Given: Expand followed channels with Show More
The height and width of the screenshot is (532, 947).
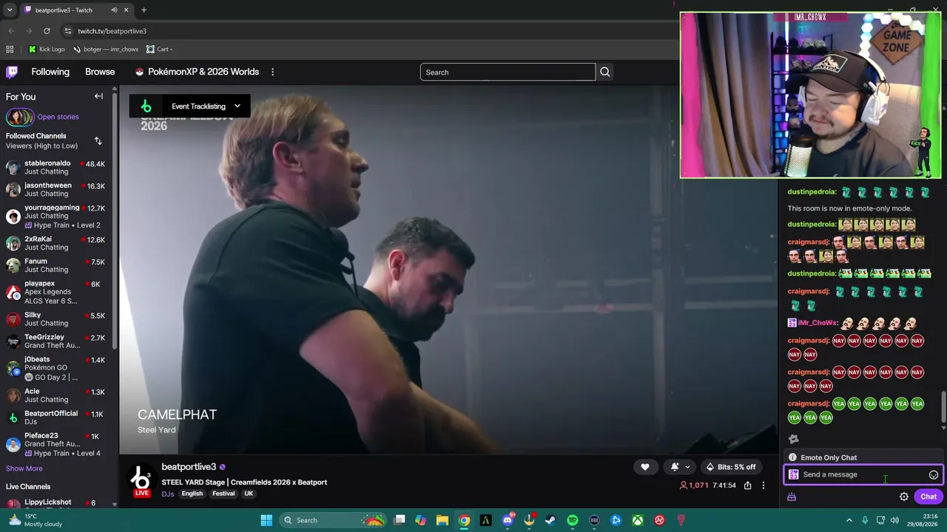Looking at the screenshot, I should pos(24,468).
